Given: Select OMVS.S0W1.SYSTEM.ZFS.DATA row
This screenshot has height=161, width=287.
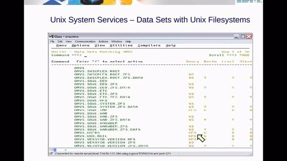Looking at the screenshot, I should coord(106,107).
